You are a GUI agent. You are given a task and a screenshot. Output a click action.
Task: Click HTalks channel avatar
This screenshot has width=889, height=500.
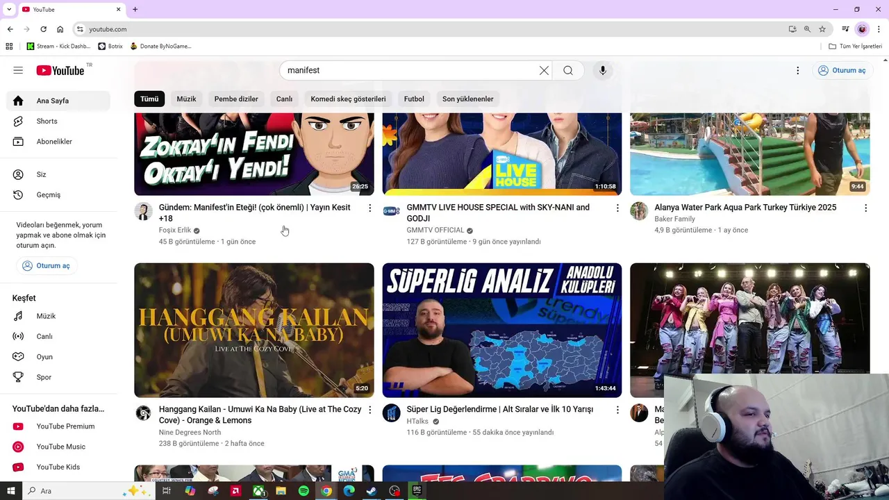pos(392,413)
